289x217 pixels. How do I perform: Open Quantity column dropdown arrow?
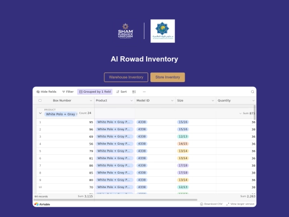coord(253,101)
